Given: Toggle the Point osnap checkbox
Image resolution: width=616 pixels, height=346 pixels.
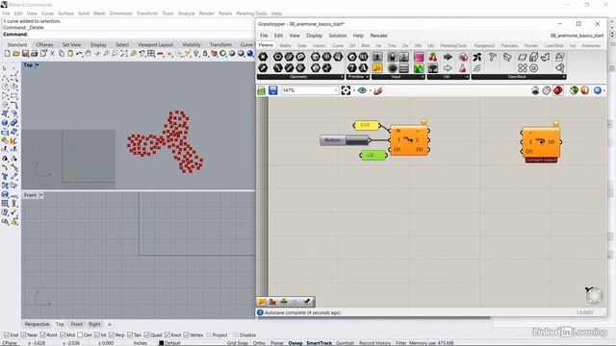Looking at the screenshot, I should click(x=42, y=335).
